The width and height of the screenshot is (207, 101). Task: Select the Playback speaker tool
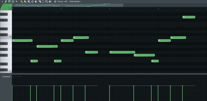point(50,2)
